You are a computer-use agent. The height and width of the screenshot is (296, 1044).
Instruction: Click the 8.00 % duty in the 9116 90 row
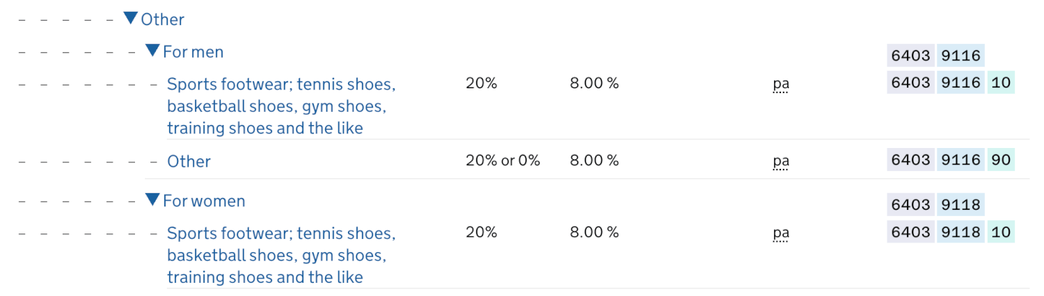(x=594, y=161)
